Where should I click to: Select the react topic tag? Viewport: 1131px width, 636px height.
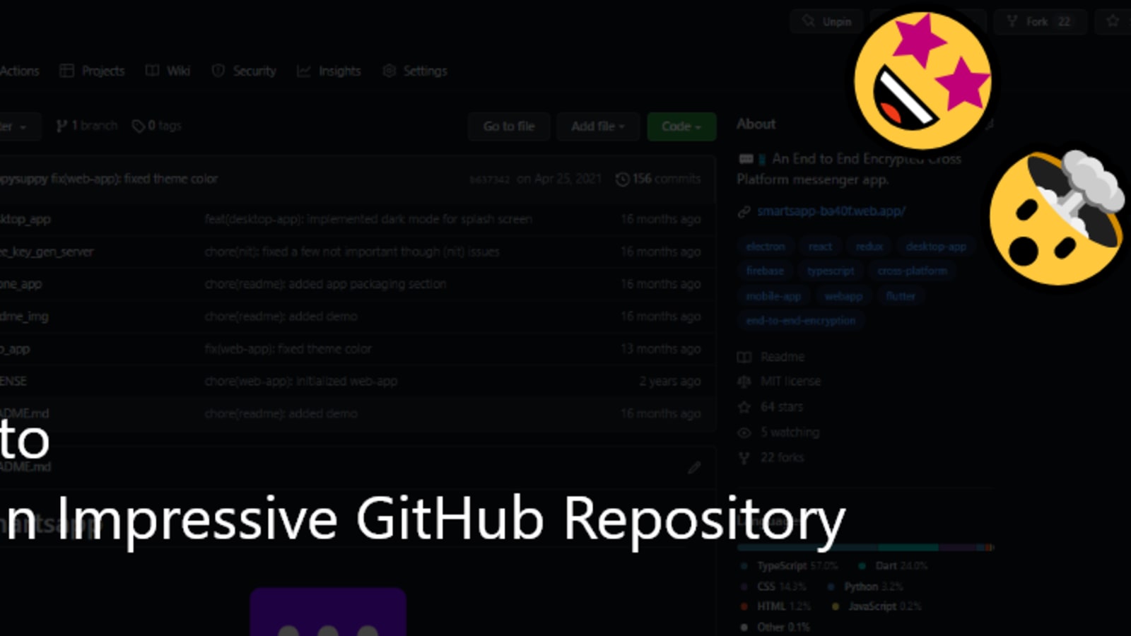pos(820,247)
